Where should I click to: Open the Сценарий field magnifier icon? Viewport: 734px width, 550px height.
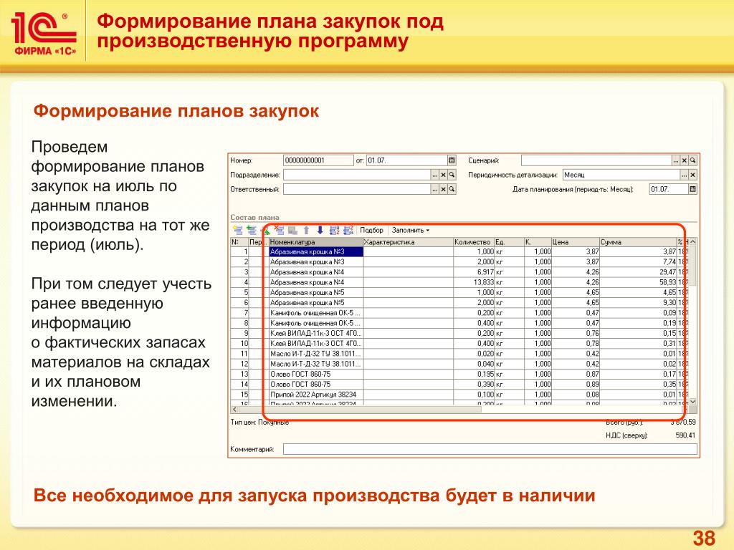(693, 160)
